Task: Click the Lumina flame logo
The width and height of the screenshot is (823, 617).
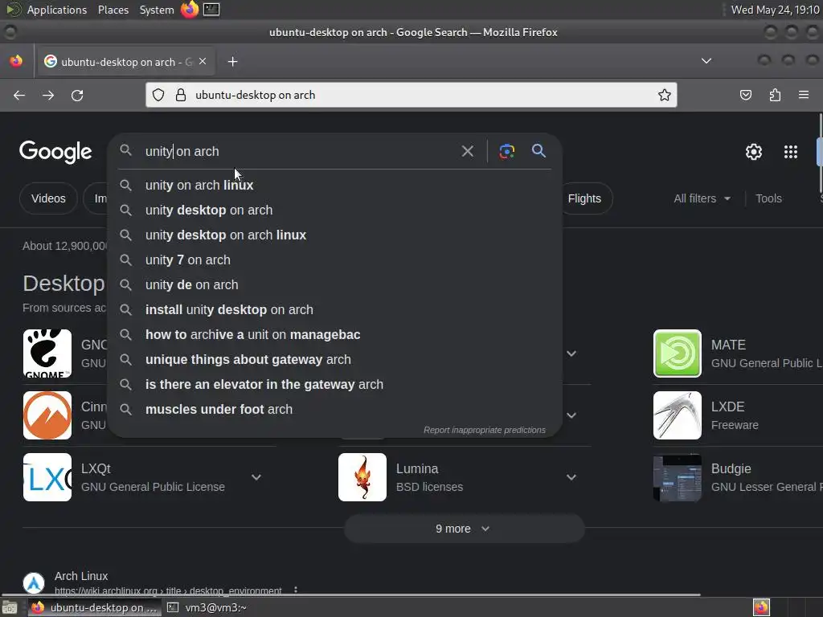Action: tap(362, 477)
